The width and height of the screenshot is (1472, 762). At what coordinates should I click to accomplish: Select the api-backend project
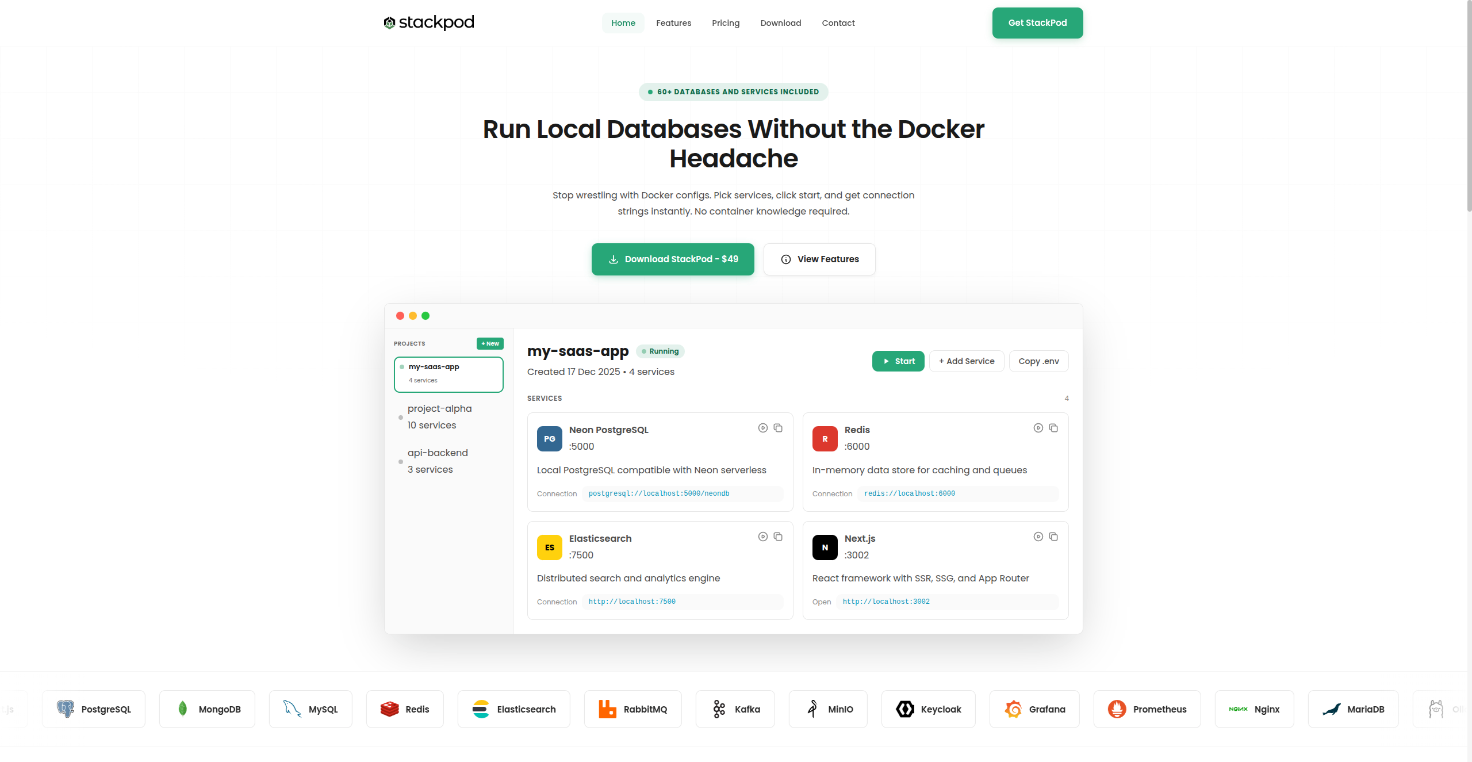click(x=438, y=461)
